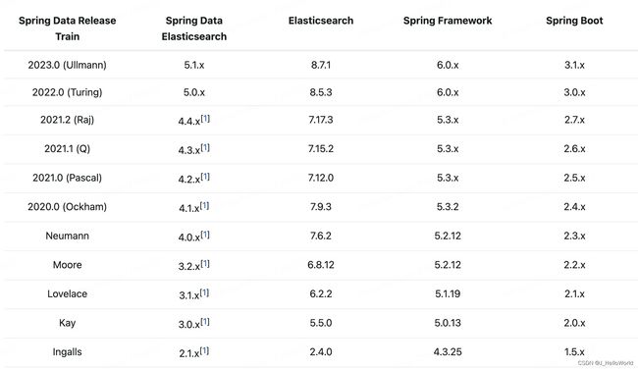Viewport: 638px width, 369px height.
Task: Select the 2023.0 (Ullmann) release cell
Action: point(67,65)
